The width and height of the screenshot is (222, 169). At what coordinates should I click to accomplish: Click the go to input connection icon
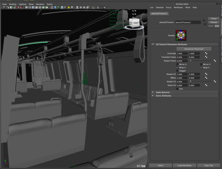pos(204,20)
